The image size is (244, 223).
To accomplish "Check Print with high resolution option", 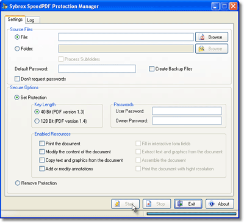I will pos(138,169).
